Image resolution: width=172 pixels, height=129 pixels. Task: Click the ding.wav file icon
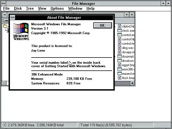click(119, 48)
